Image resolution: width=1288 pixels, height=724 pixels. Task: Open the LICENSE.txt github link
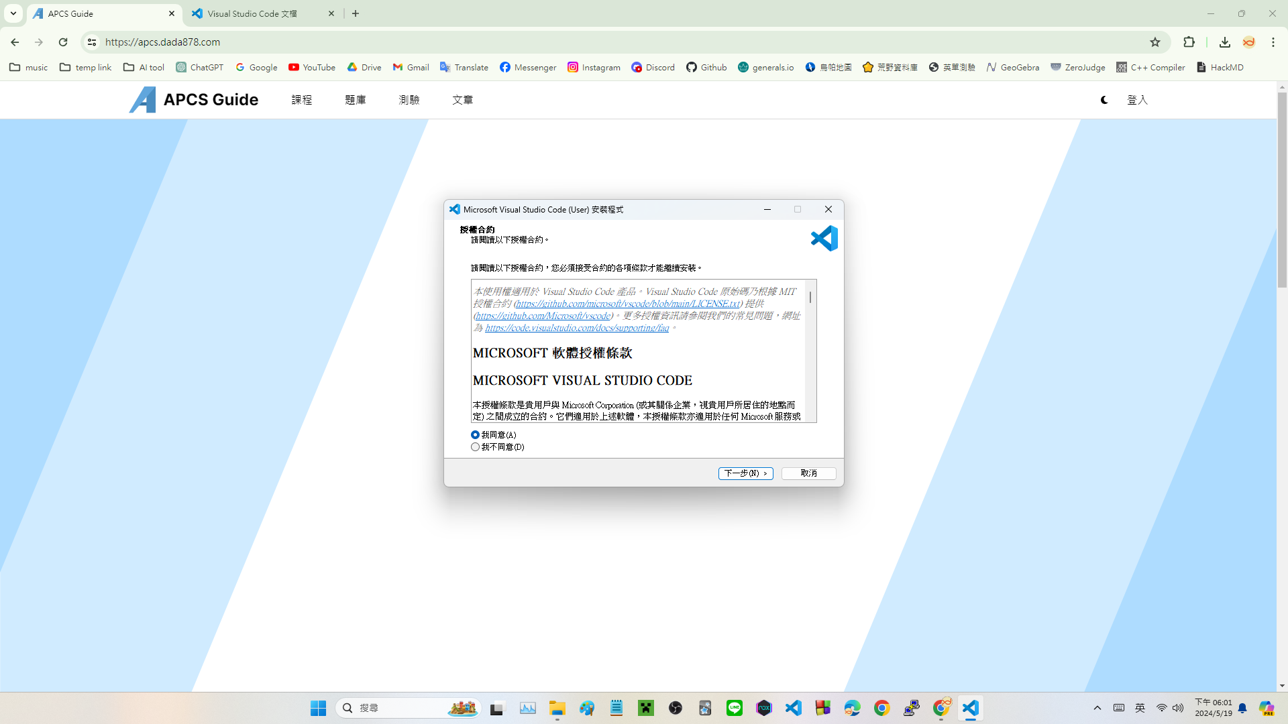(x=627, y=304)
